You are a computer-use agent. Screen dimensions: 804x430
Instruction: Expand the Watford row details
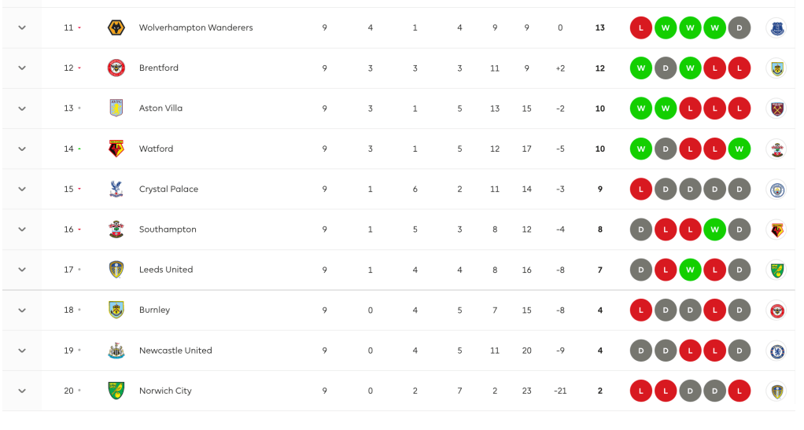coord(22,149)
